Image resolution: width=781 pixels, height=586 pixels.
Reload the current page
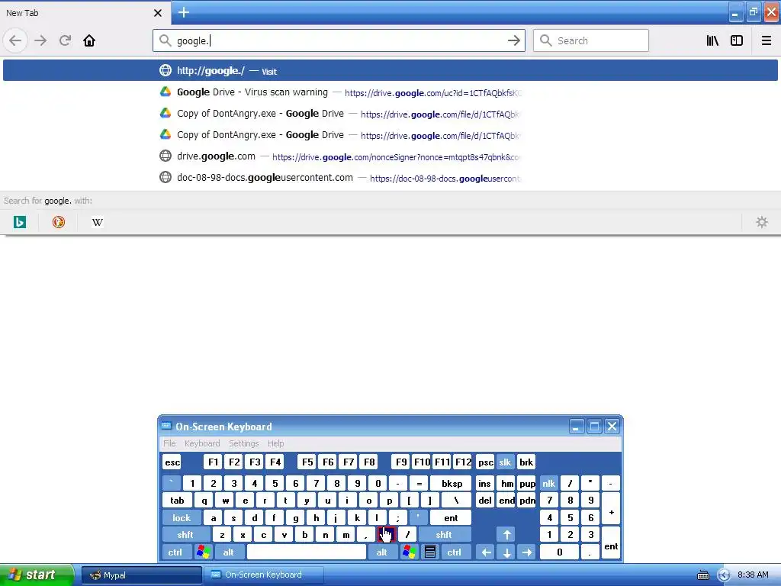tap(65, 40)
